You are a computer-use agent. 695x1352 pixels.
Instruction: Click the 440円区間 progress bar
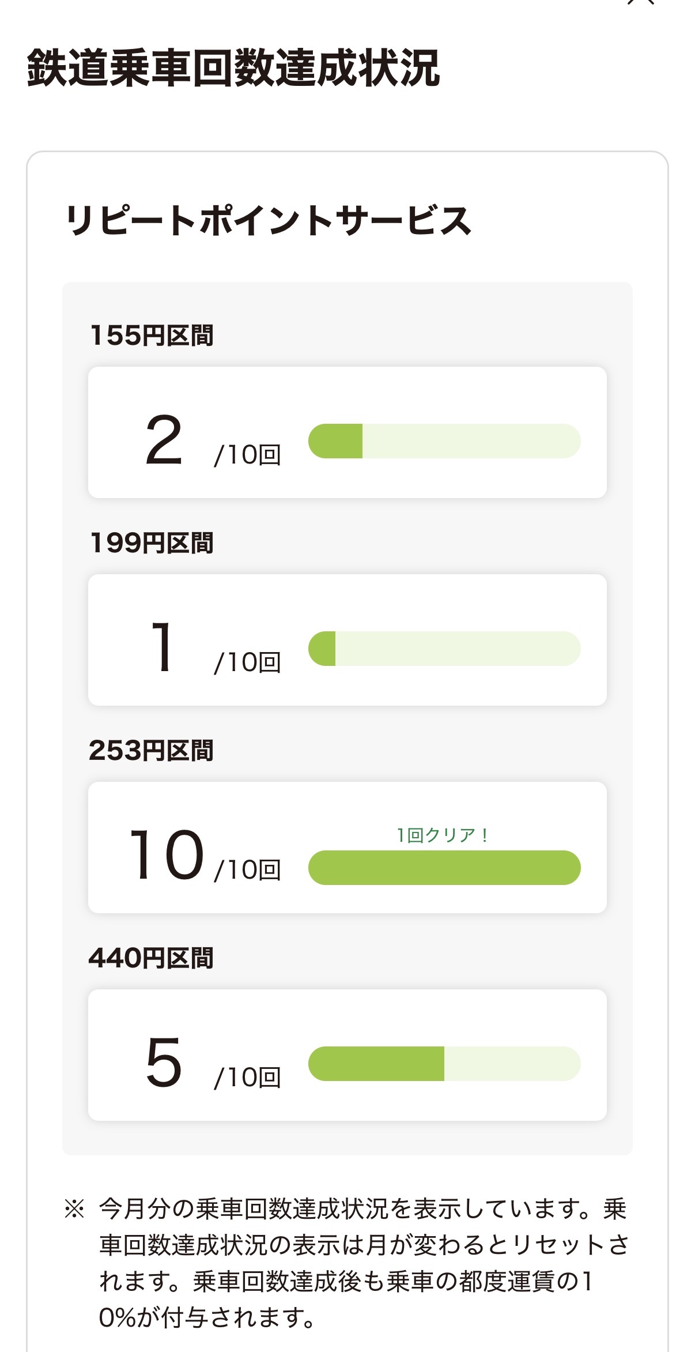point(444,1064)
